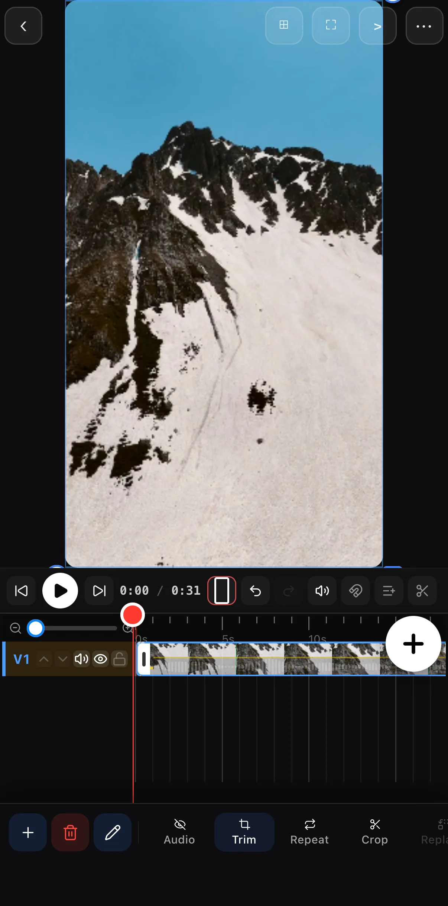This screenshot has width=448, height=906.
Task: Select the scissors split tool in toolbar
Action: pyautogui.click(x=422, y=591)
